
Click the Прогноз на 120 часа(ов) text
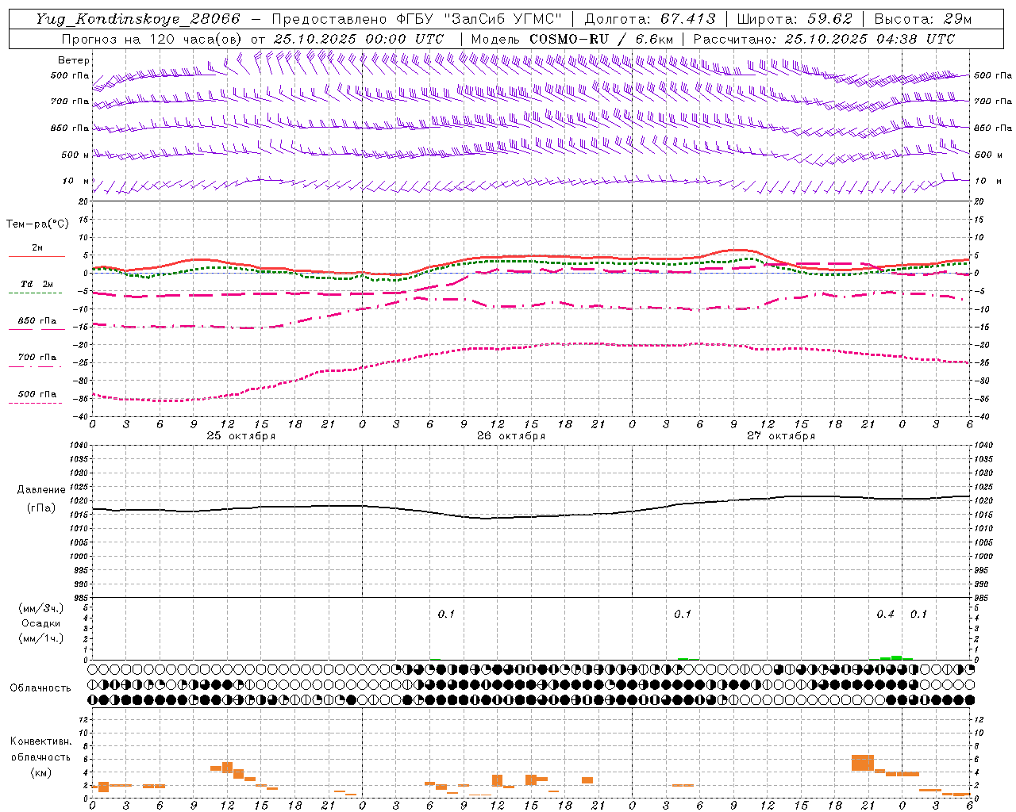pyautogui.click(x=152, y=39)
